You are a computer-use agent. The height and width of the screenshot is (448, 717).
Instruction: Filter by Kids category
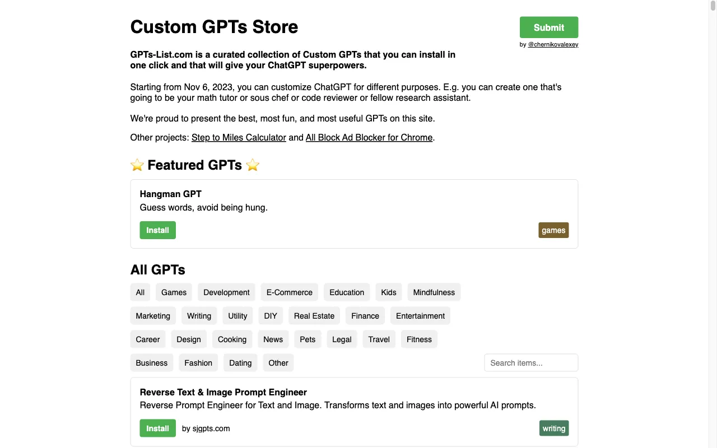point(389,292)
